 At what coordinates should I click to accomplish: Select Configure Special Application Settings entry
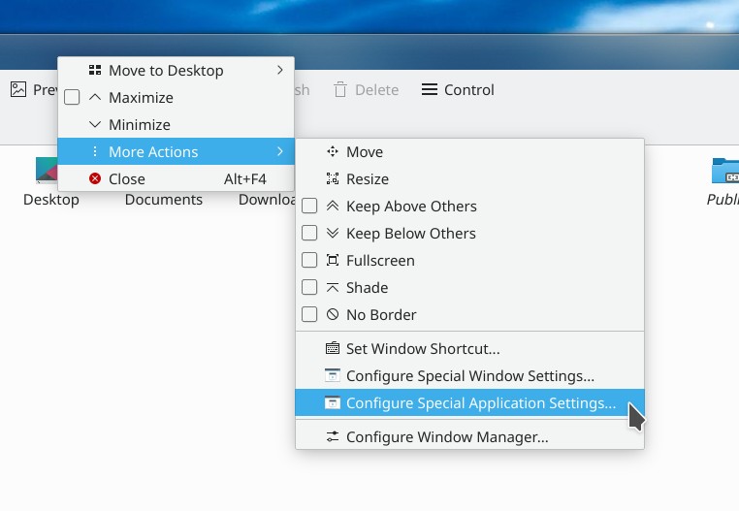480,403
